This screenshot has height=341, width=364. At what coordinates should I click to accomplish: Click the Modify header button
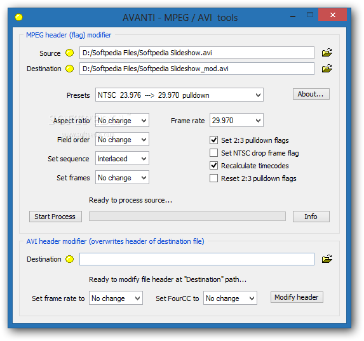coord(297,297)
